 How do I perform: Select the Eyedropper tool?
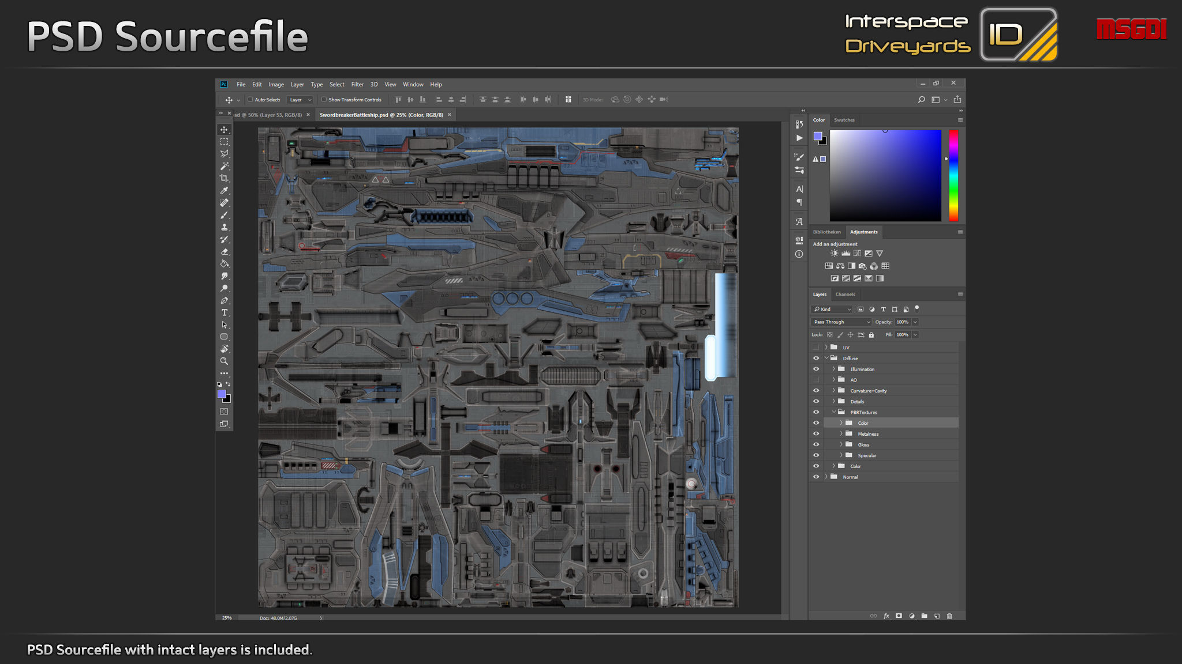[224, 190]
